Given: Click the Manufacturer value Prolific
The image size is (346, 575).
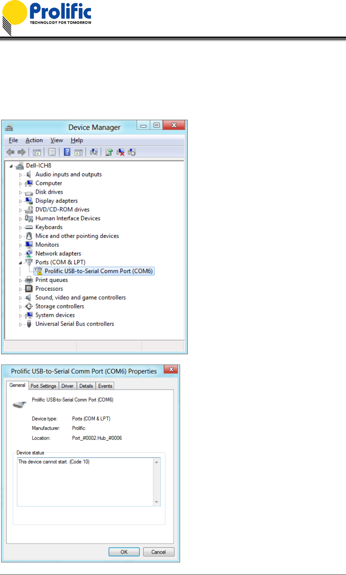Looking at the screenshot, I should (79, 428).
